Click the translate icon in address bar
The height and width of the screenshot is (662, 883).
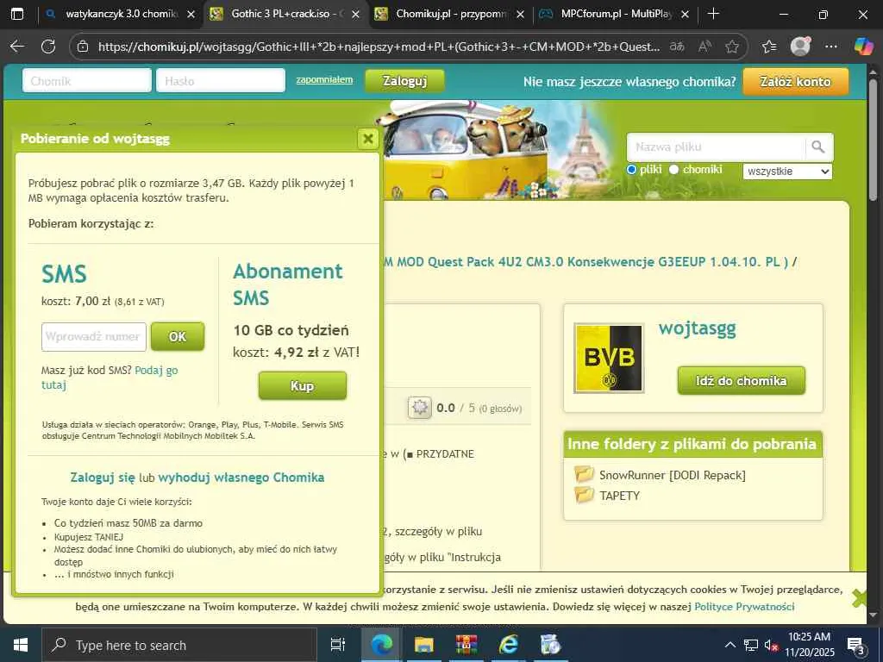[x=676, y=47]
